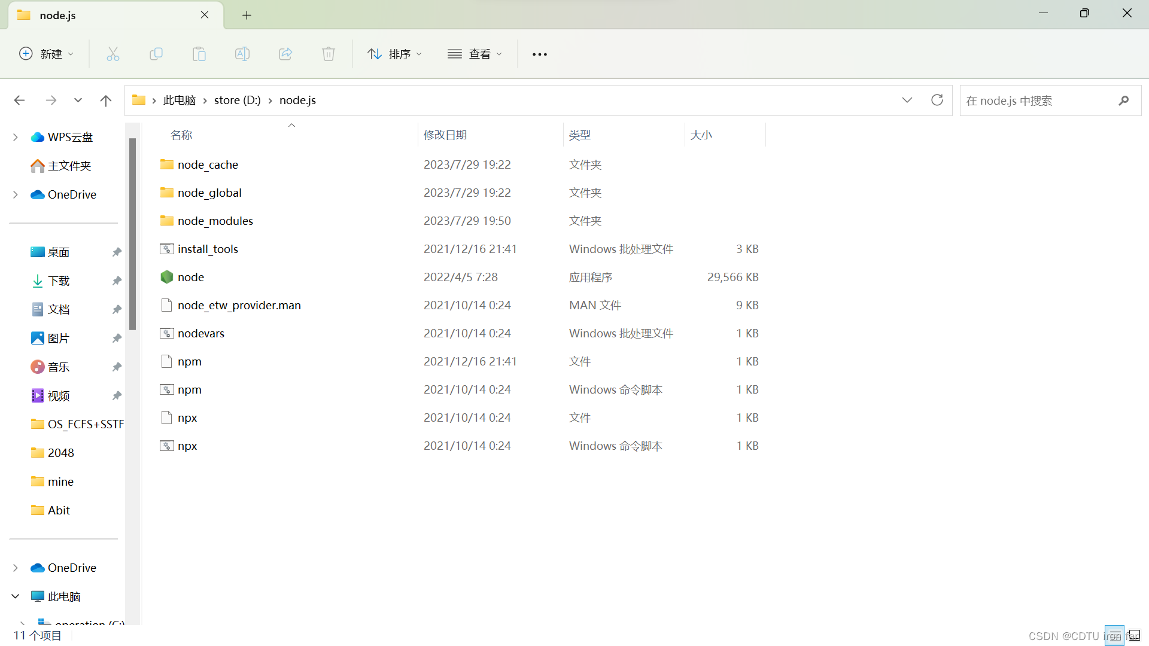Open recent locations dropdown arrow
This screenshot has height=646, width=1149.
tap(78, 100)
